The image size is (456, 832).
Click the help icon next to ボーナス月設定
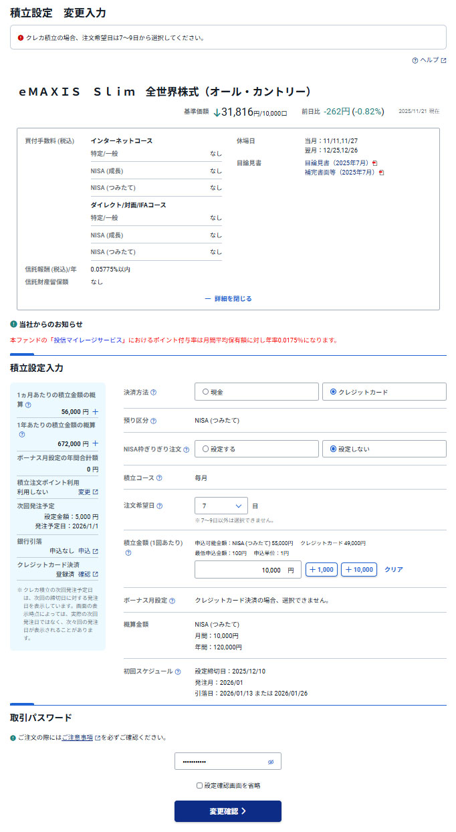tap(173, 601)
